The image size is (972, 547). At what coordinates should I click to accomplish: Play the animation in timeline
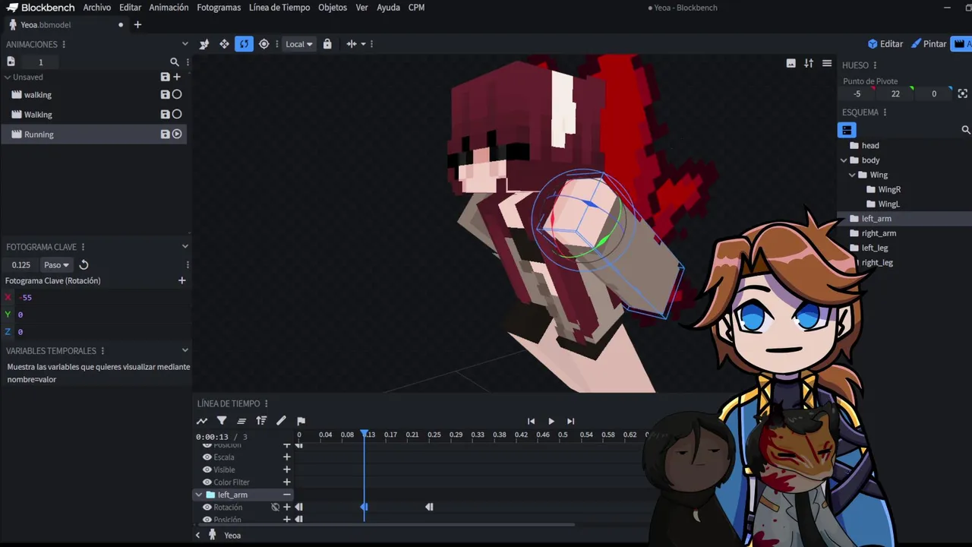pyautogui.click(x=551, y=421)
